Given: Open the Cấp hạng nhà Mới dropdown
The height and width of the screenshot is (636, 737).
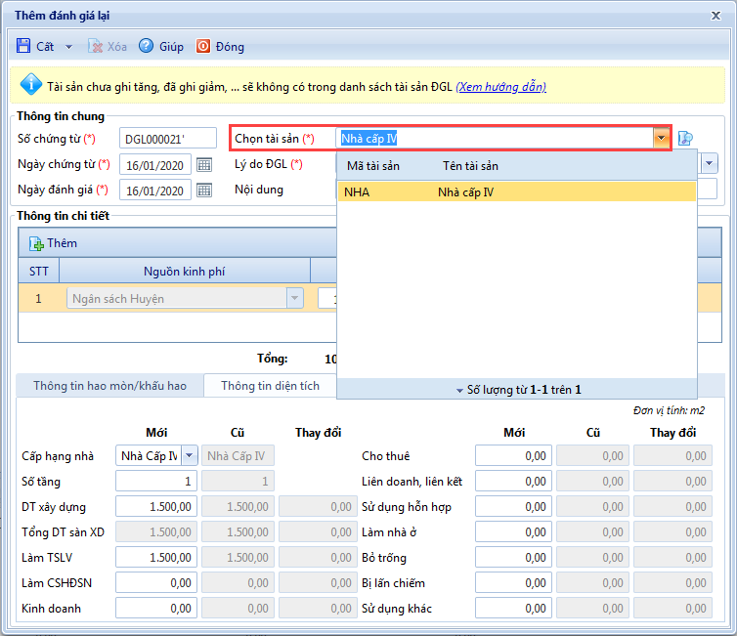Looking at the screenshot, I should tap(190, 455).
